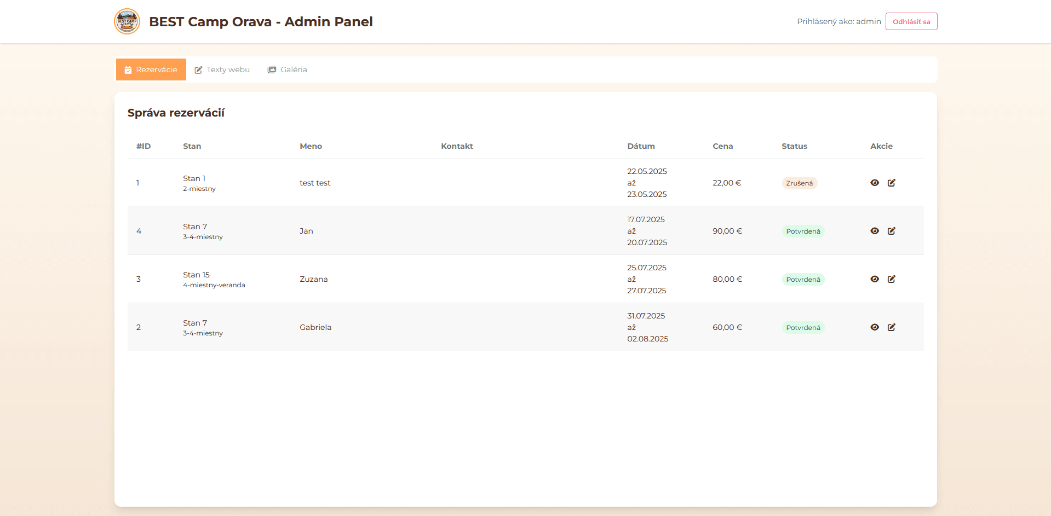The image size is (1051, 516).
Task: Click Potvrdená badge in Gabriela's row
Action: coord(803,328)
